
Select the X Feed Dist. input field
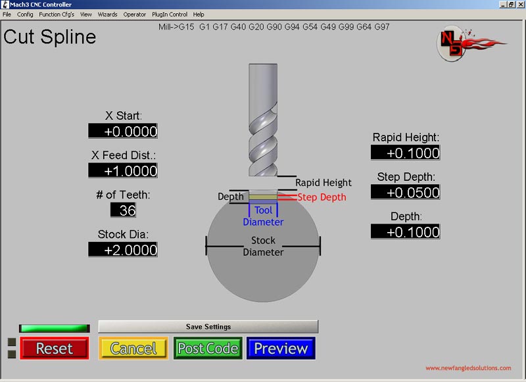pos(123,170)
